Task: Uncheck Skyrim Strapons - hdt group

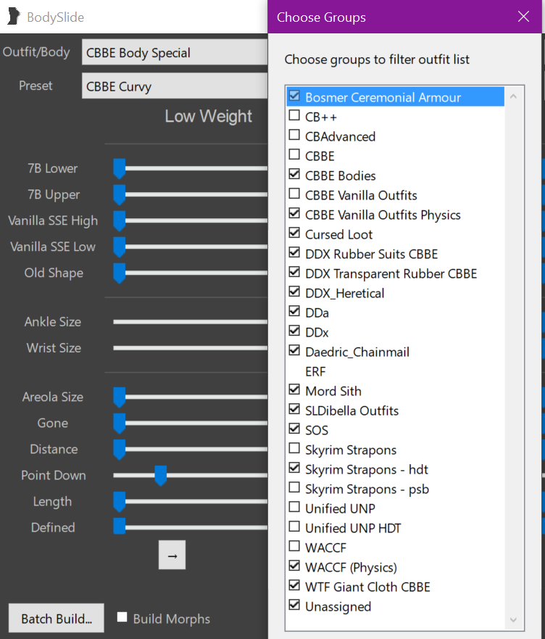Action: (x=294, y=468)
